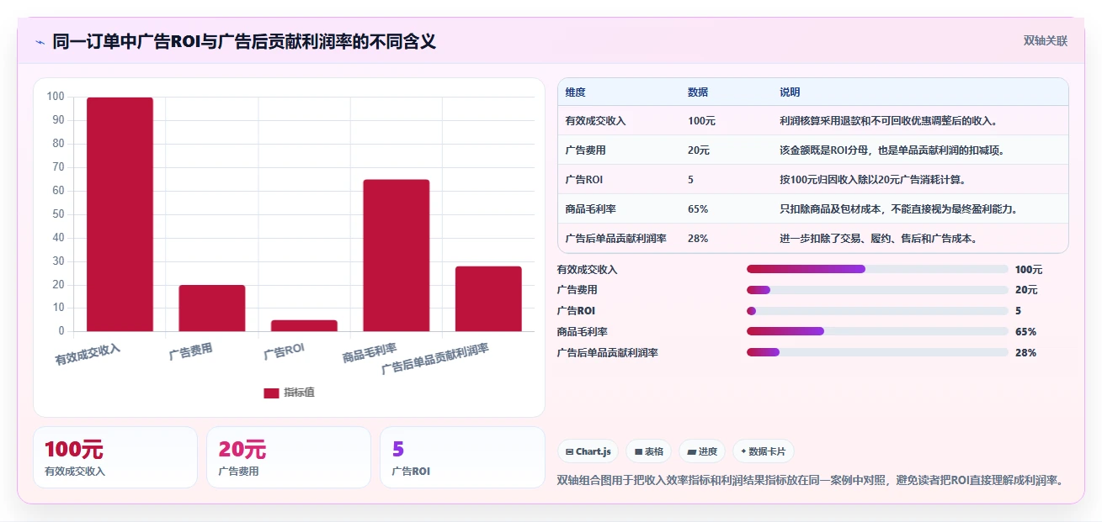Select the 广告费用 table row cell
Screen dimensions: 1102x522
(586, 150)
